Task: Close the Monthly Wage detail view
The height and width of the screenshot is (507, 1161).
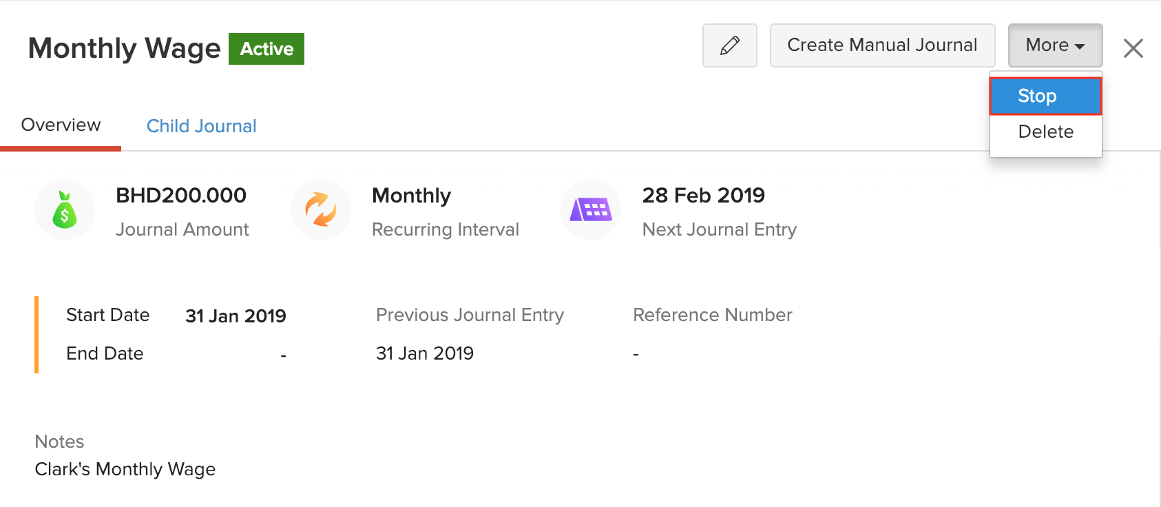Action: (1133, 48)
